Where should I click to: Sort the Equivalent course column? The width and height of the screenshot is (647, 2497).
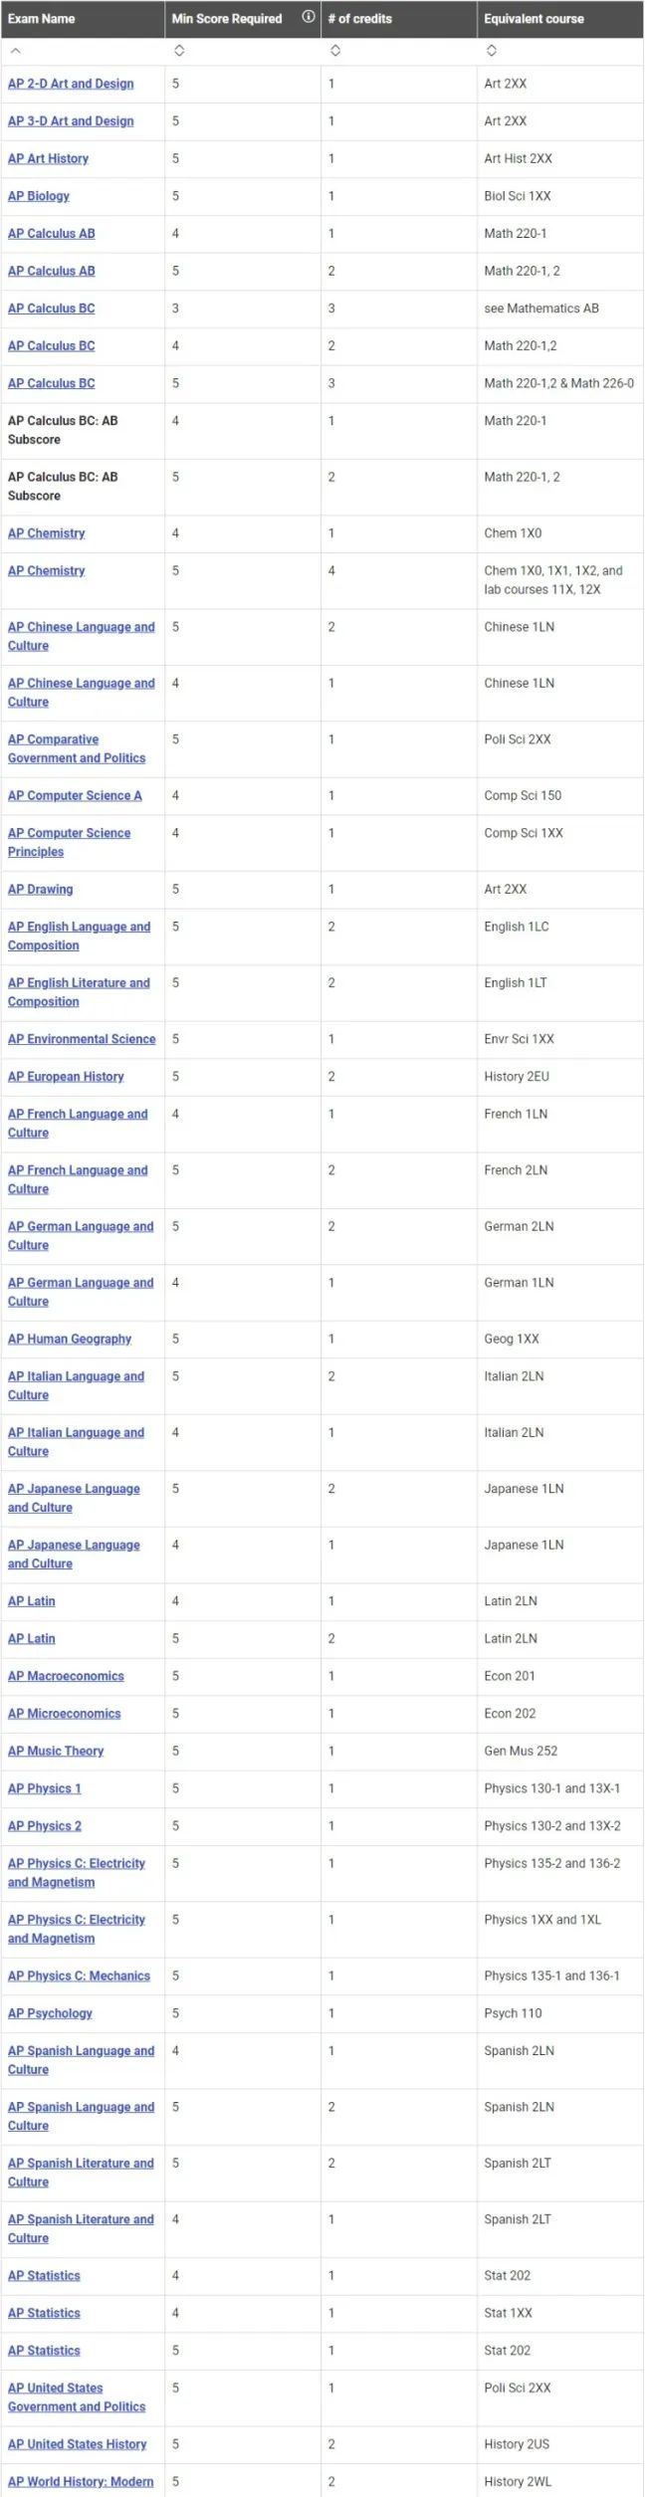click(x=491, y=51)
